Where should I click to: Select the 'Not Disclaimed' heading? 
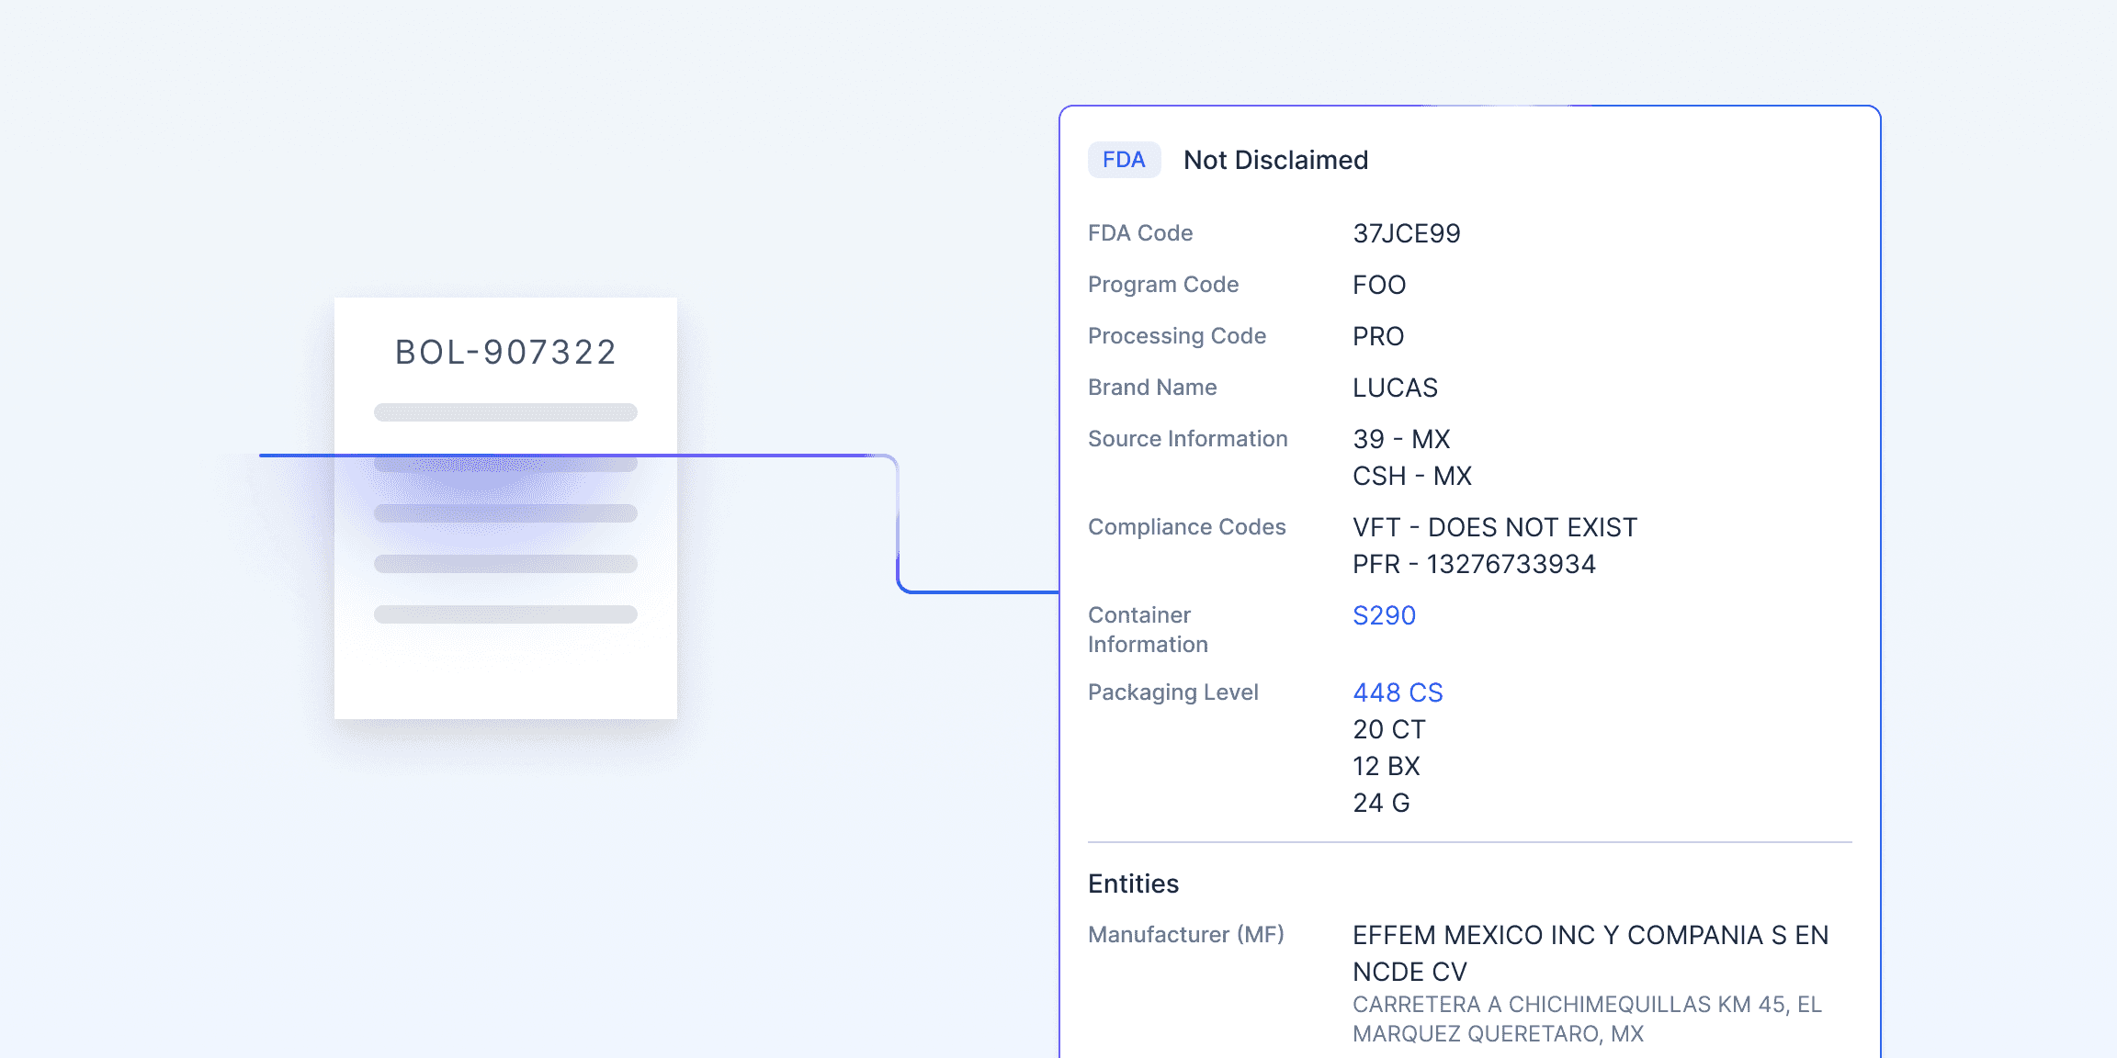[1275, 160]
